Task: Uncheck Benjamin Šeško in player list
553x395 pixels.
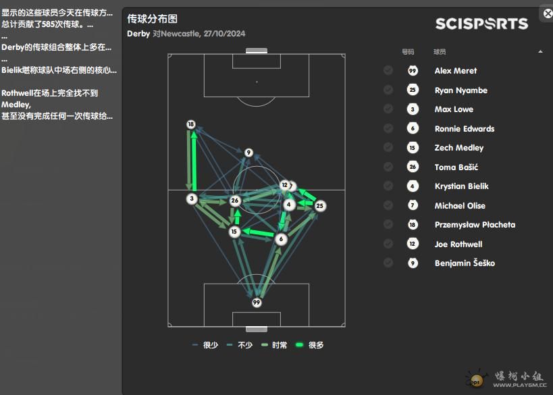Action: pyautogui.click(x=388, y=263)
